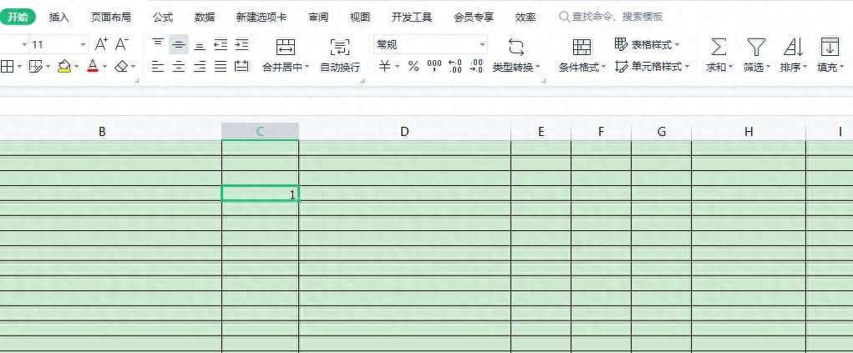The image size is (853, 353).
Task: Expand fill color dropdown arrow
Action: [x=76, y=67]
